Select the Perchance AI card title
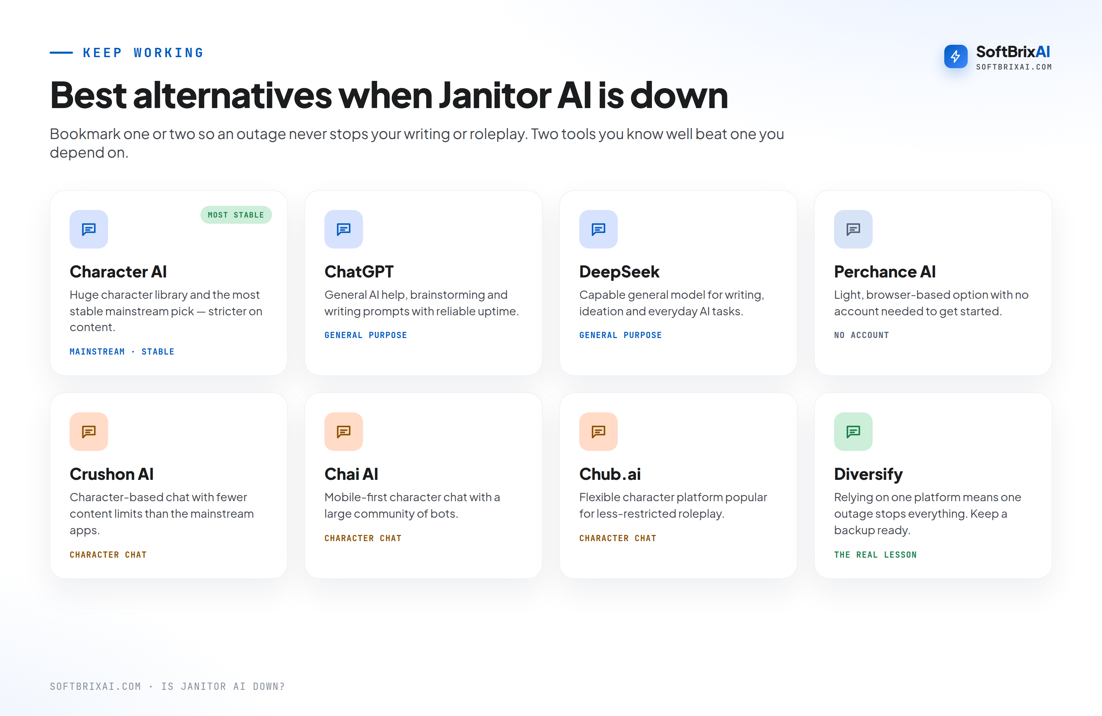 click(x=885, y=272)
